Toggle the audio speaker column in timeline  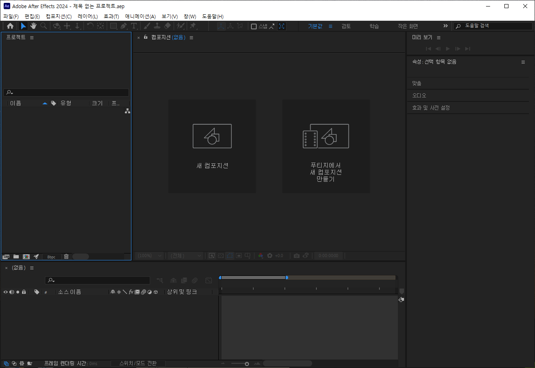(x=11, y=292)
